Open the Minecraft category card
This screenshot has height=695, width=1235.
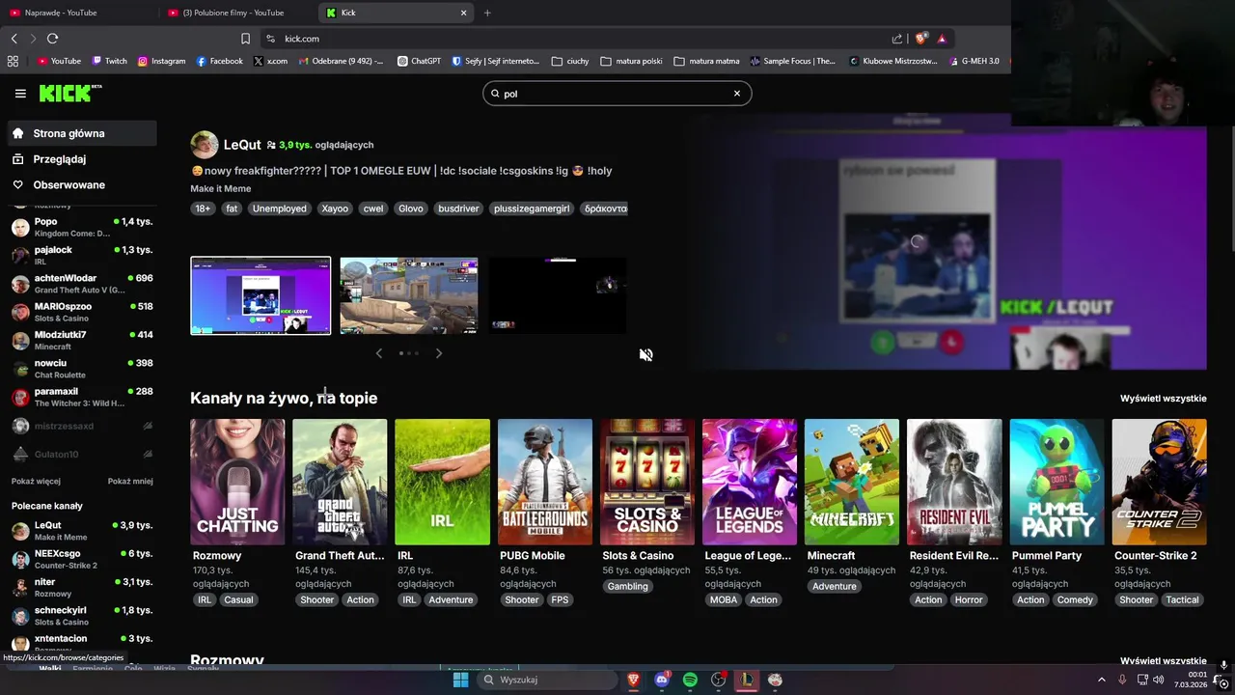click(x=852, y=482)
